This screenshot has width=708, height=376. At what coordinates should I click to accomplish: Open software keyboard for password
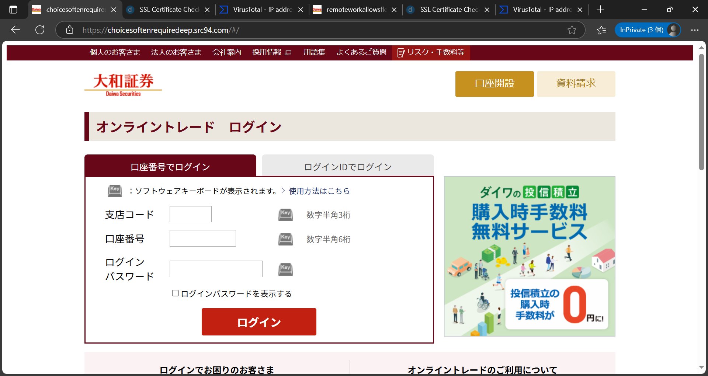(285, 269)
